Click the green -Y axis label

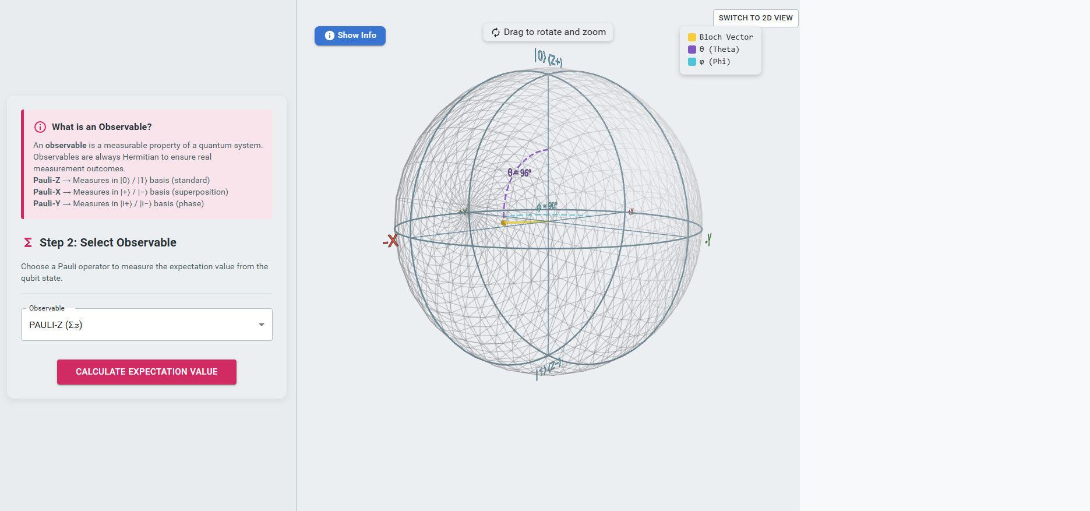pyautogui.click(x=708, y=239)
